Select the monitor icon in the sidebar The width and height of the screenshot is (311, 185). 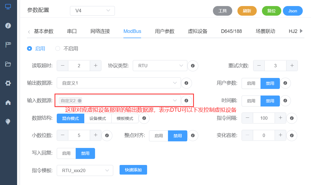click(x=8, y=6)
